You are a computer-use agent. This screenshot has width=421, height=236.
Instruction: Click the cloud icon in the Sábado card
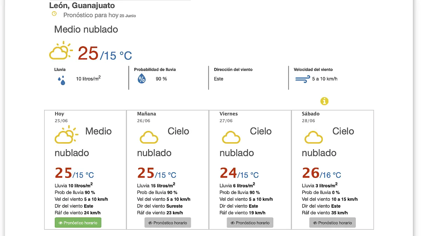[x=314, y=137]
